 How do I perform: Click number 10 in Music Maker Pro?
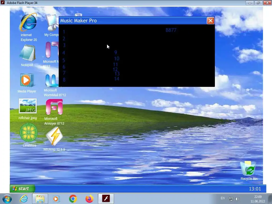click(117, 58)
